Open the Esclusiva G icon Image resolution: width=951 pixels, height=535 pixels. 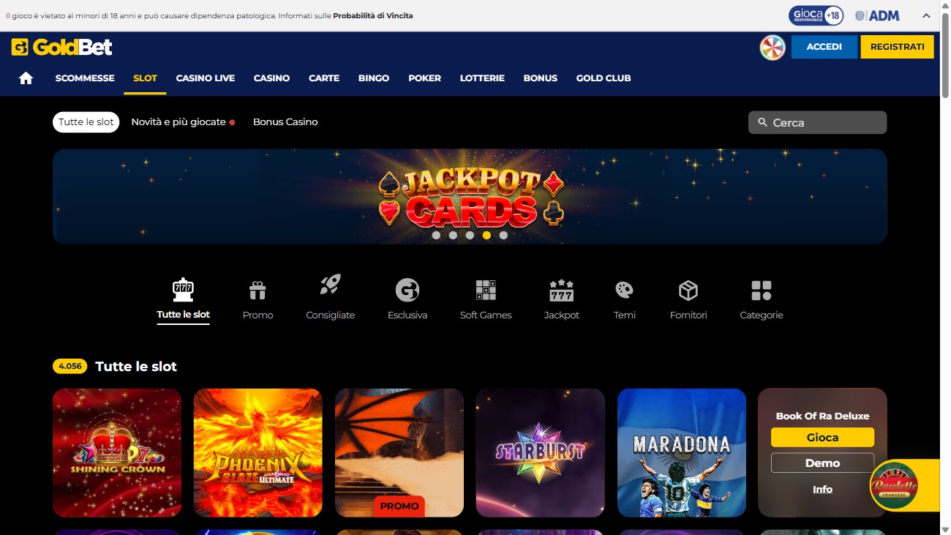[x=407, y=291]
